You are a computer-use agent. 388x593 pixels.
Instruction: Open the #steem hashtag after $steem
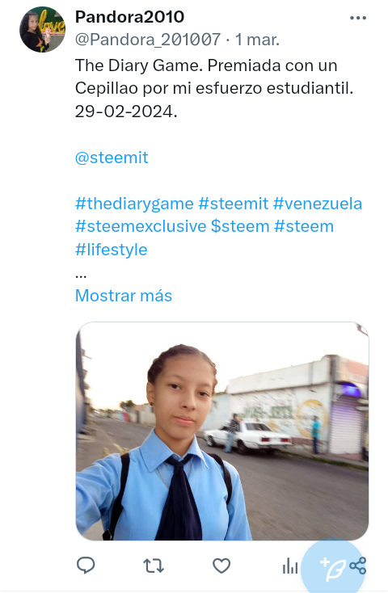pyautogui.click(x=304, y=226)
